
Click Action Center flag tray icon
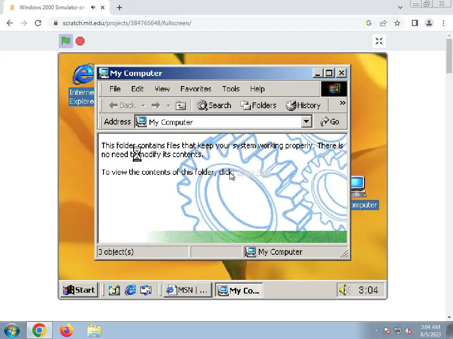pos(387,331)
